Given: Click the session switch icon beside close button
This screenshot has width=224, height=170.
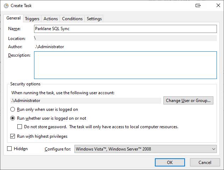Looking at the screenshot, I should [x=198, y=6].
